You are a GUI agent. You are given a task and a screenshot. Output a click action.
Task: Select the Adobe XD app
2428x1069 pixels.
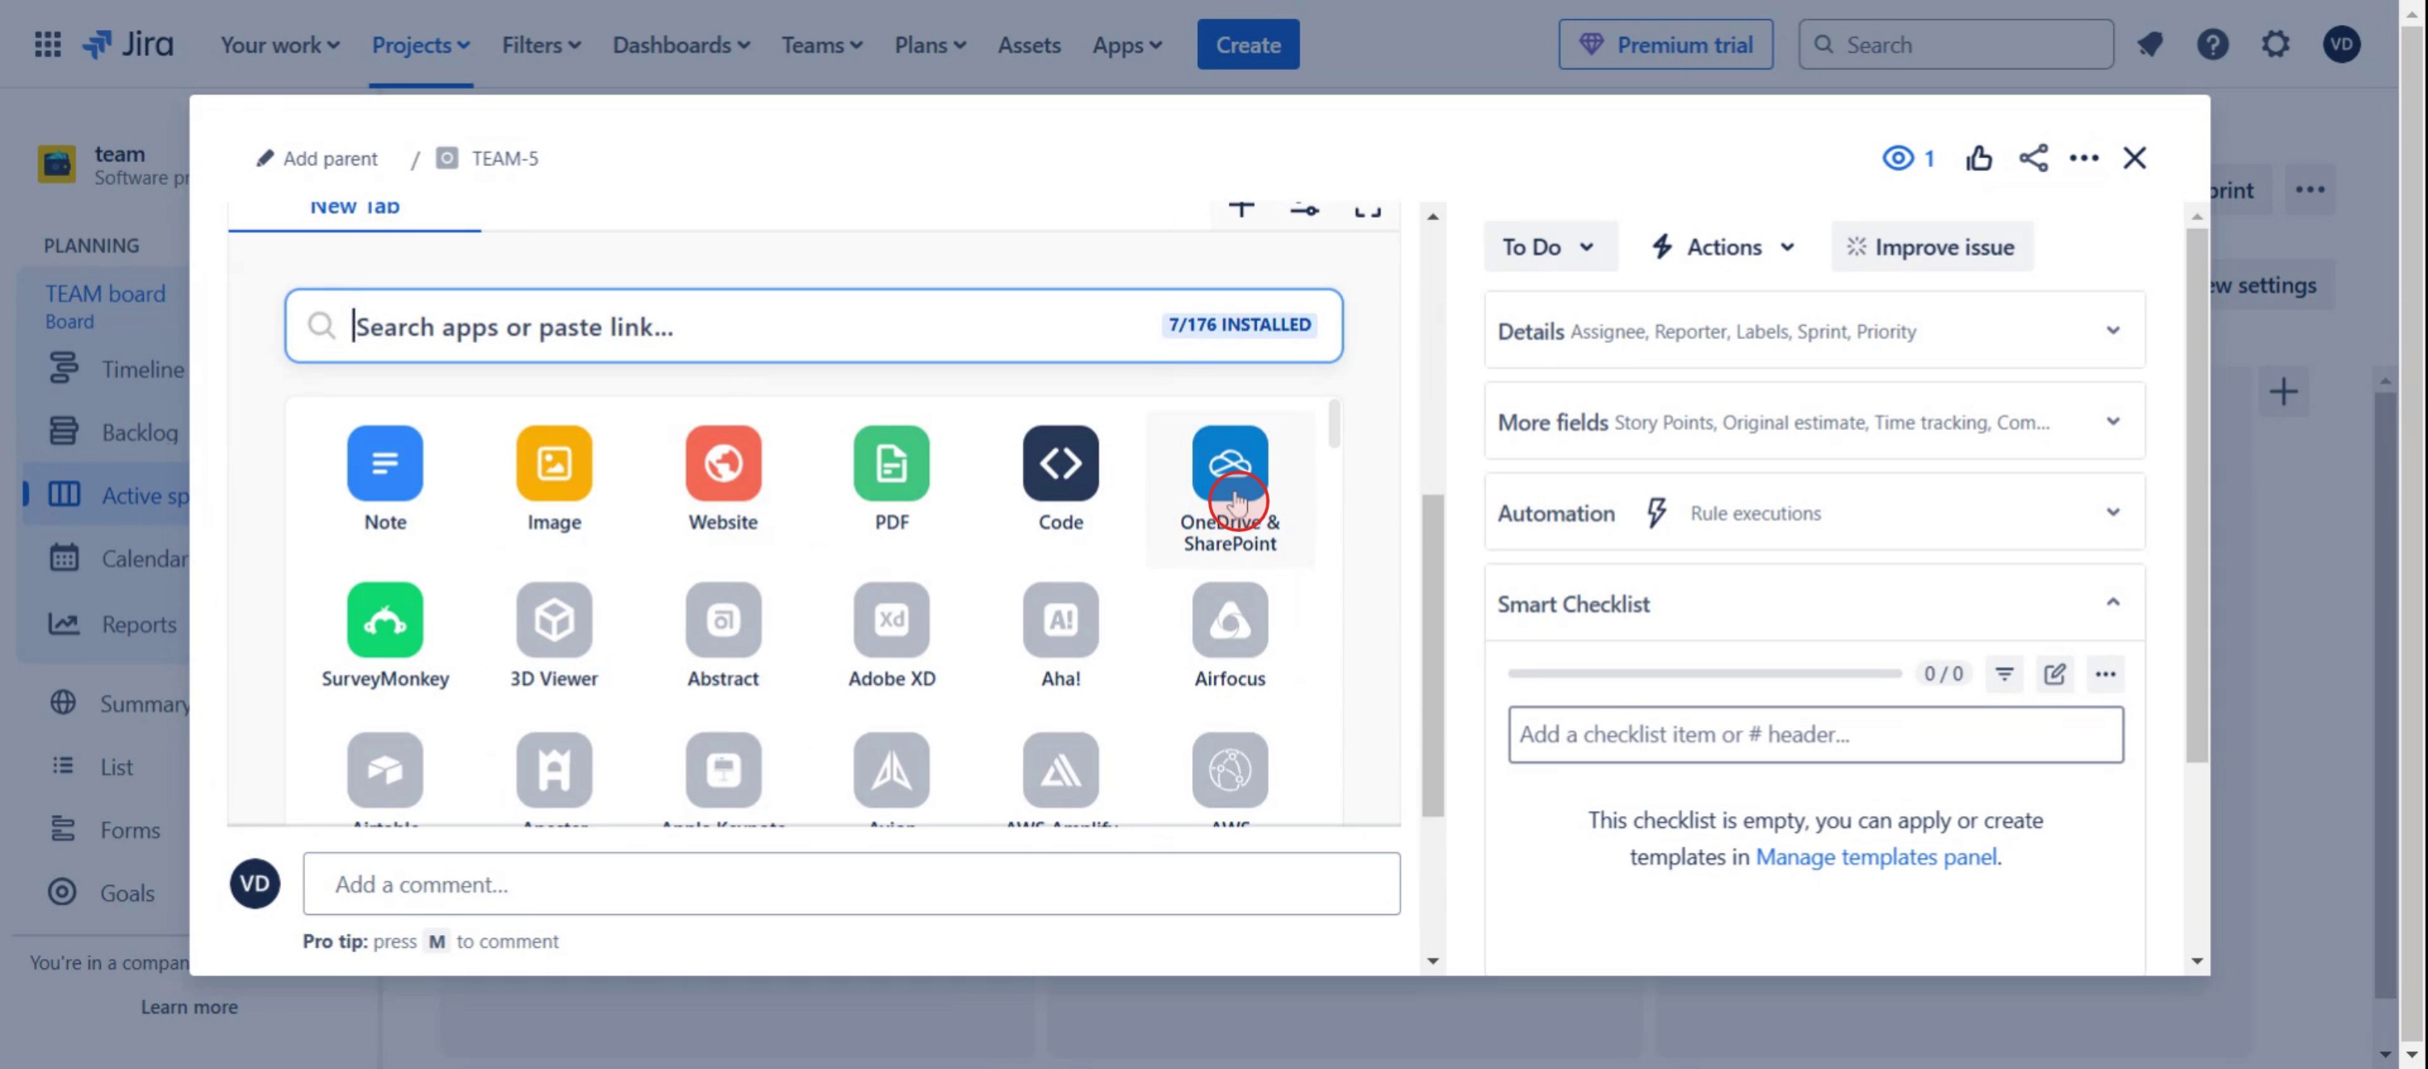[890, 619]
